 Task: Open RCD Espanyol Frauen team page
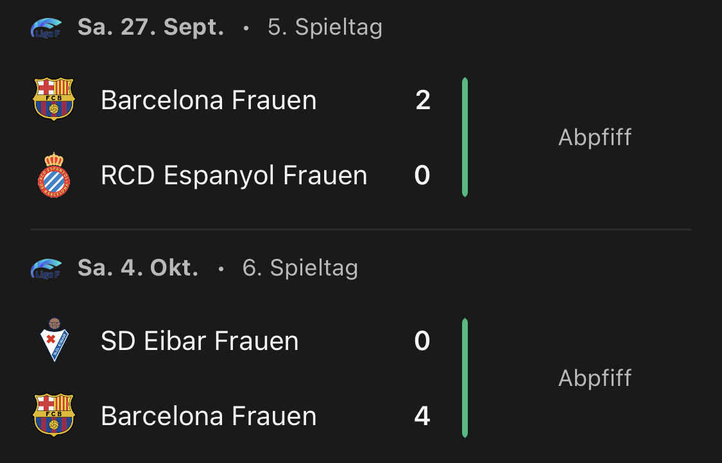point(234,175)
